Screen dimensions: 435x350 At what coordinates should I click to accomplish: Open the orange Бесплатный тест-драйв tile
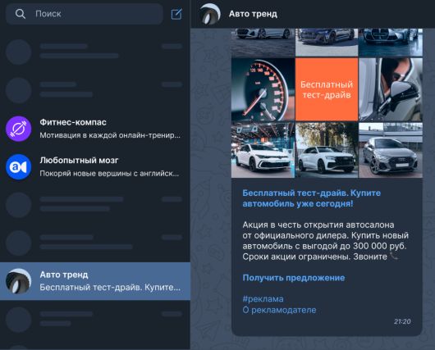pos(327,89)
